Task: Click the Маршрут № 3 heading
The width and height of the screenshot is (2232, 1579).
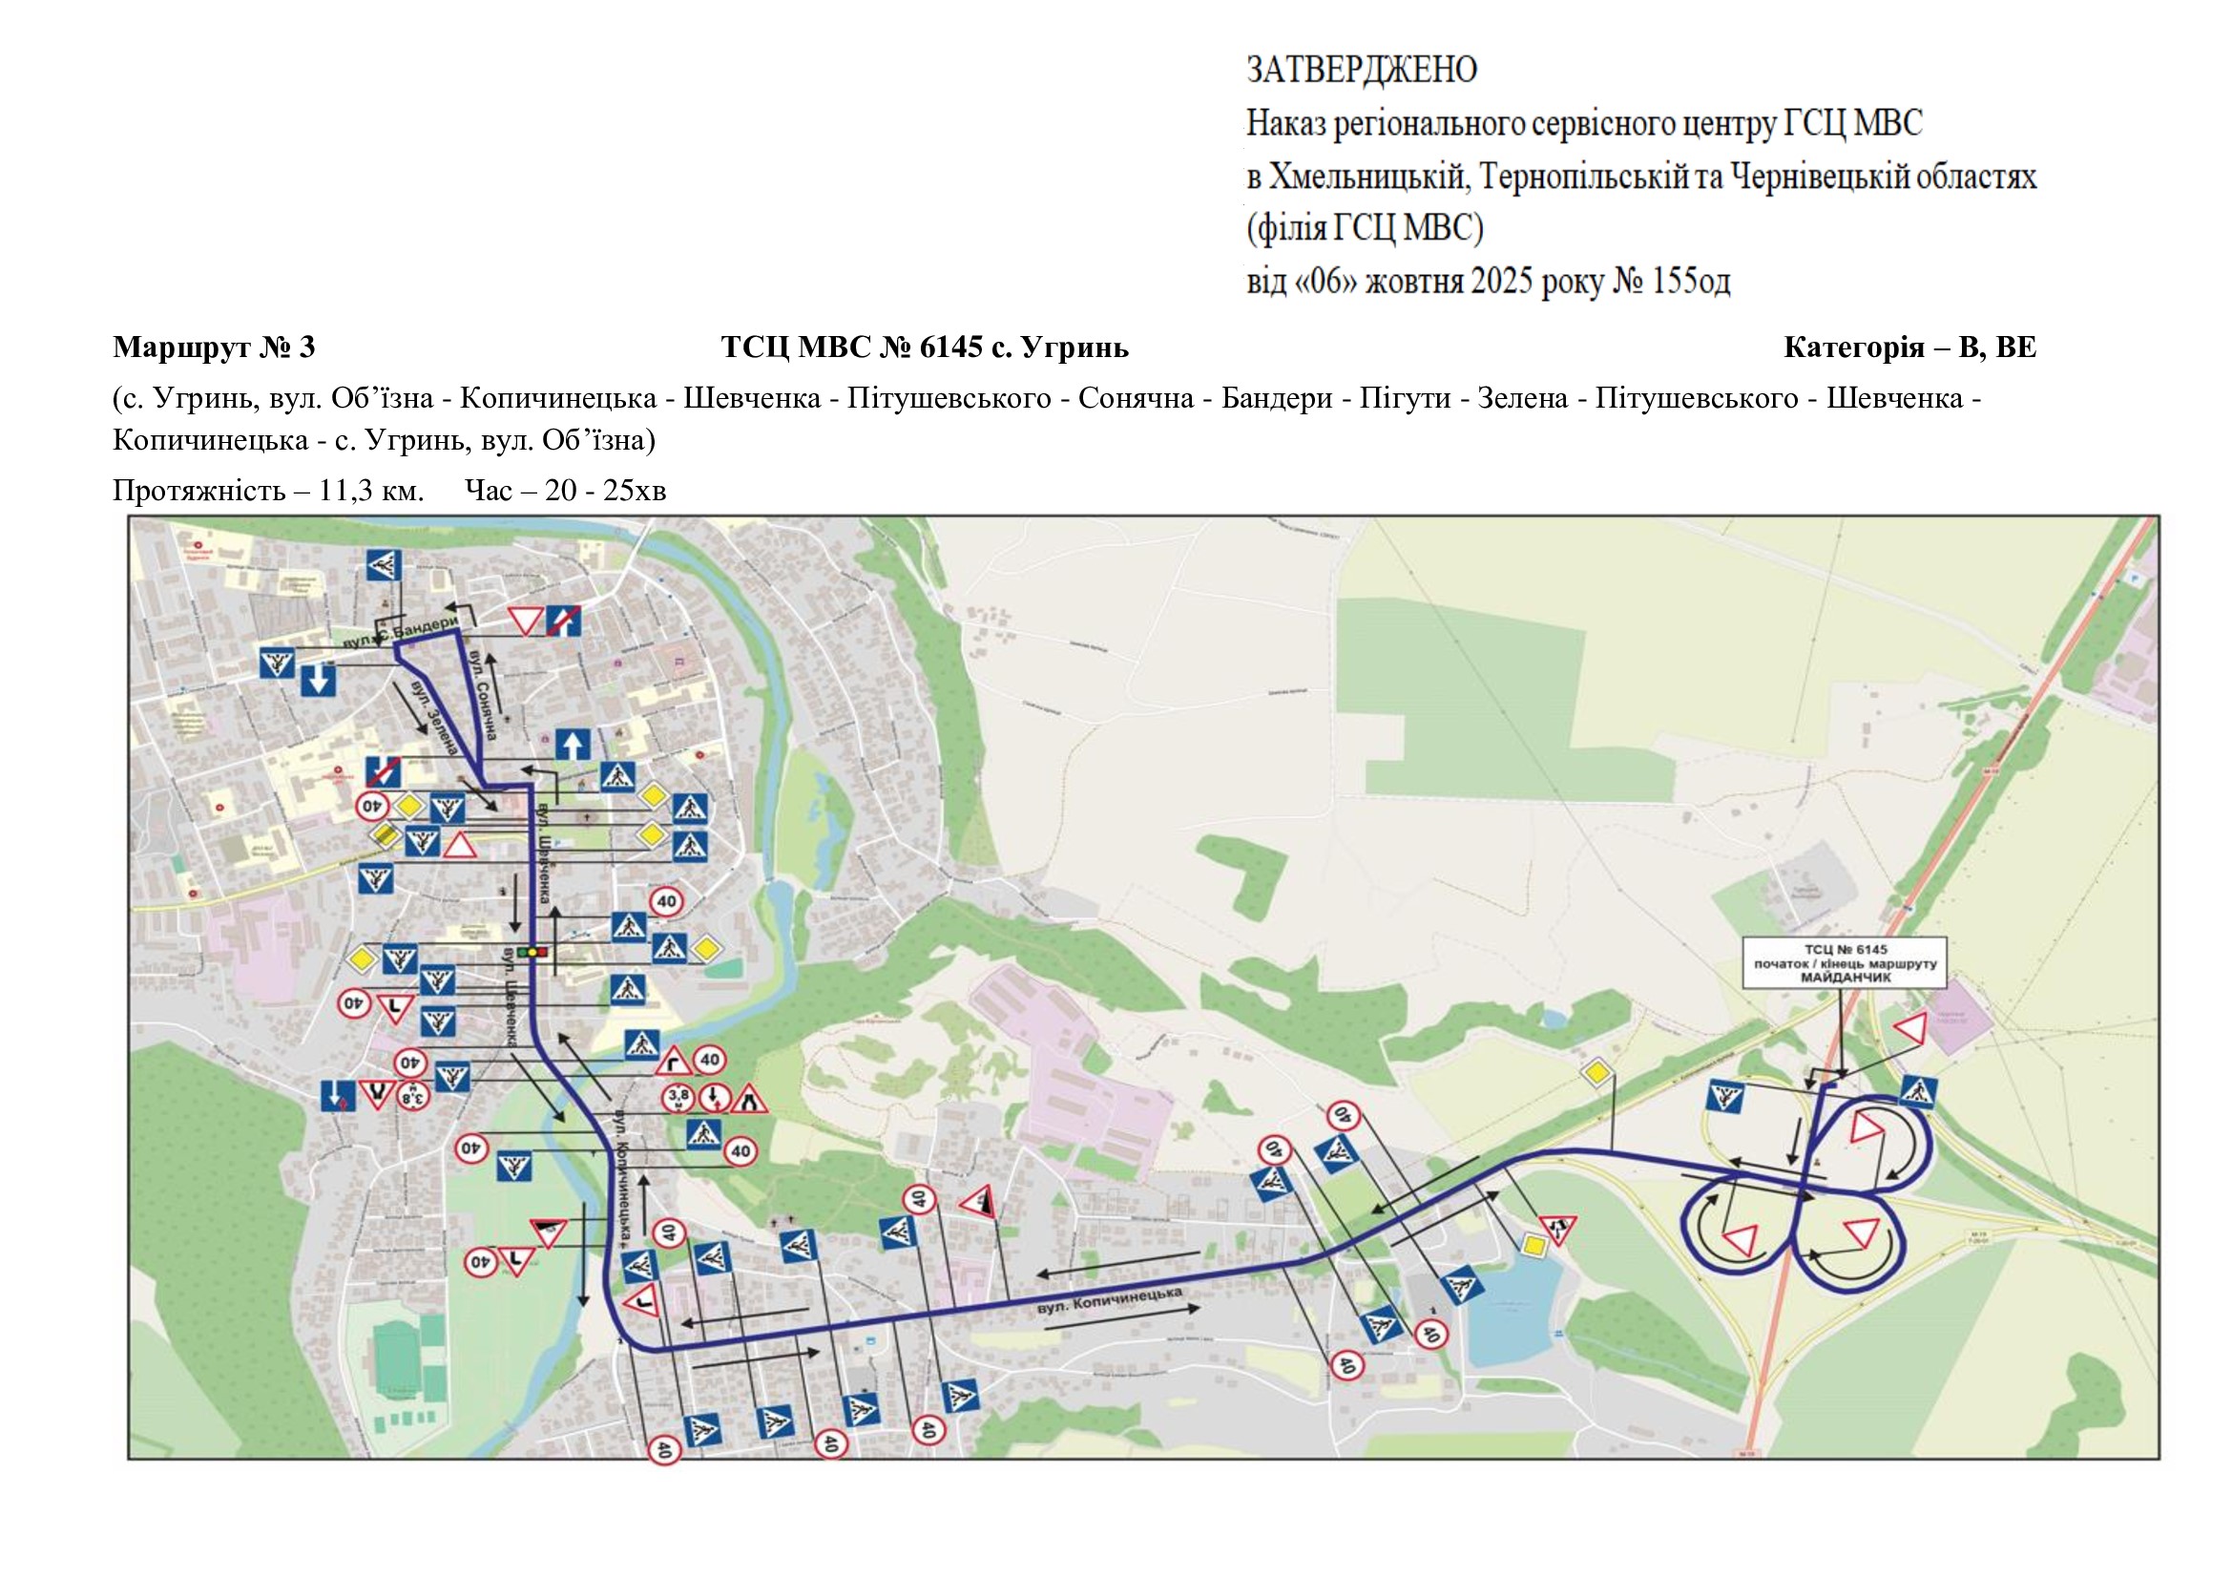Action: click(x=214, y=347)
